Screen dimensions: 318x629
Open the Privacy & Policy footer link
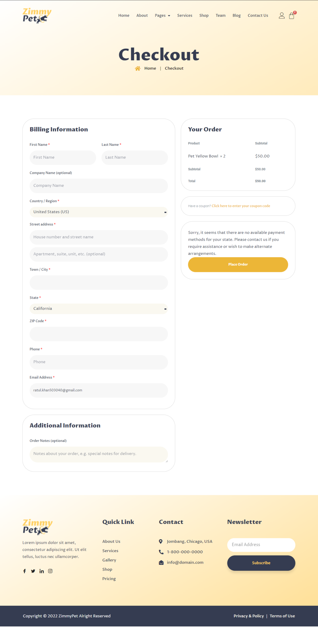(249, 616)
